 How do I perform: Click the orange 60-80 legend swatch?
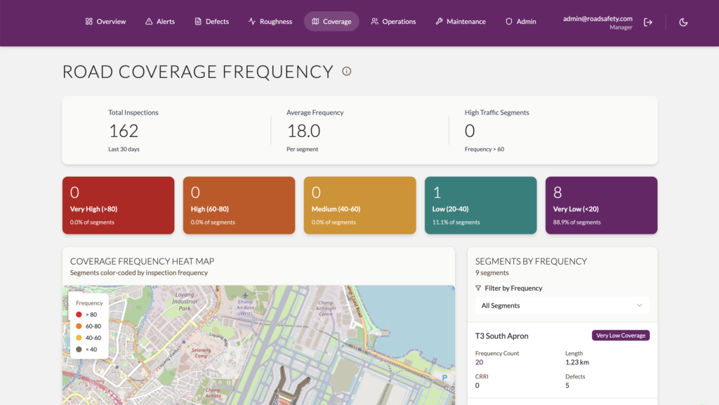coord(79,326)
